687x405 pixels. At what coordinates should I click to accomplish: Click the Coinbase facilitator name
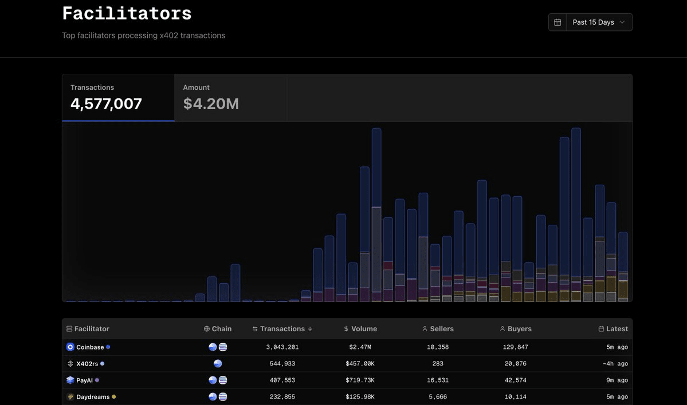tap(90, 347)
